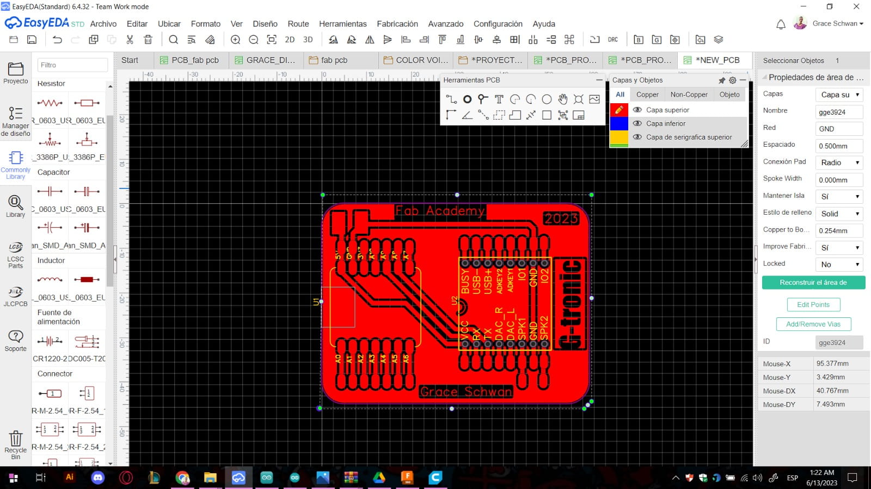Open the Grace Schwan account dropdown
This screenshot has height=489, width=871.
pos(837,23)
